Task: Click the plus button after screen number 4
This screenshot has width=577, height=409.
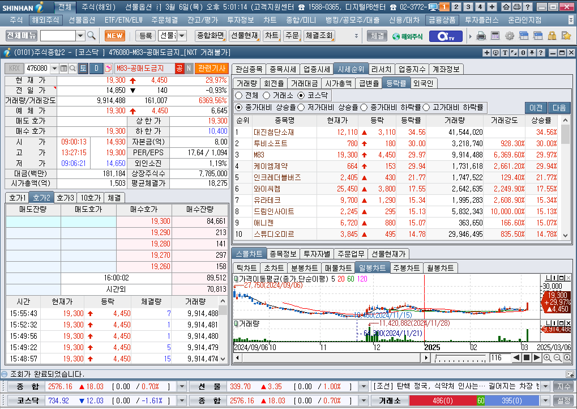Action: (492, 7)
